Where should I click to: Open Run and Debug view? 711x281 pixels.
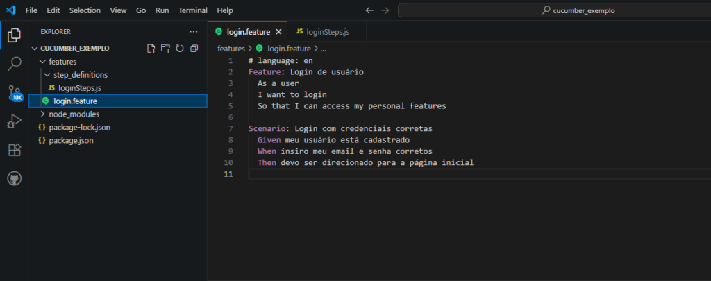coord(14,121)
